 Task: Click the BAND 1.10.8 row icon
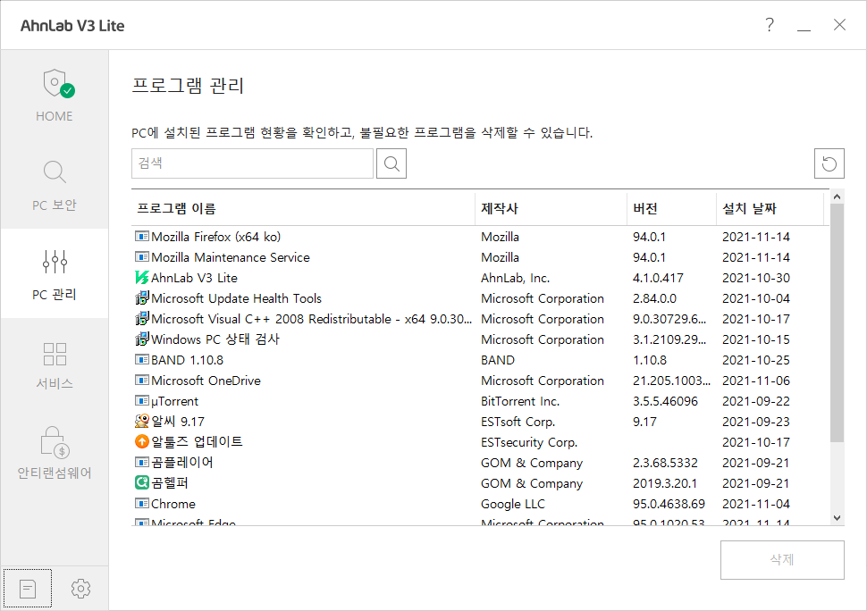142,360
